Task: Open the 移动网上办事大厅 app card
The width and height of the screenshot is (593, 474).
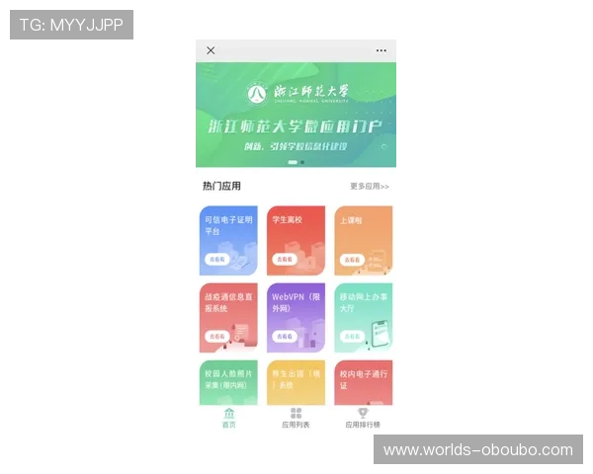Action: click(x=363, y=318)
